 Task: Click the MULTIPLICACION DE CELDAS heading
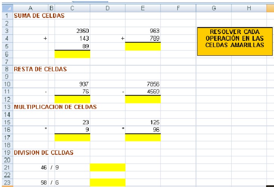[x=55, y=107]
